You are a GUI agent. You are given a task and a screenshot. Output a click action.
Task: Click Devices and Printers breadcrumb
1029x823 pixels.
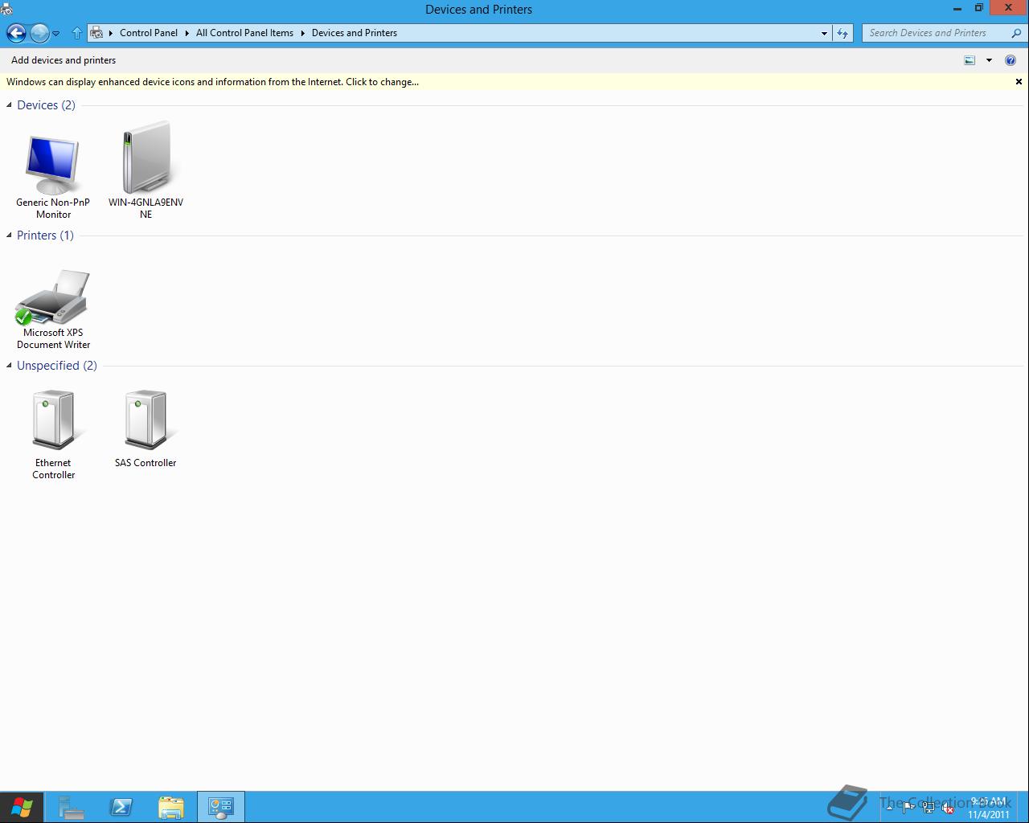(355, 33)
